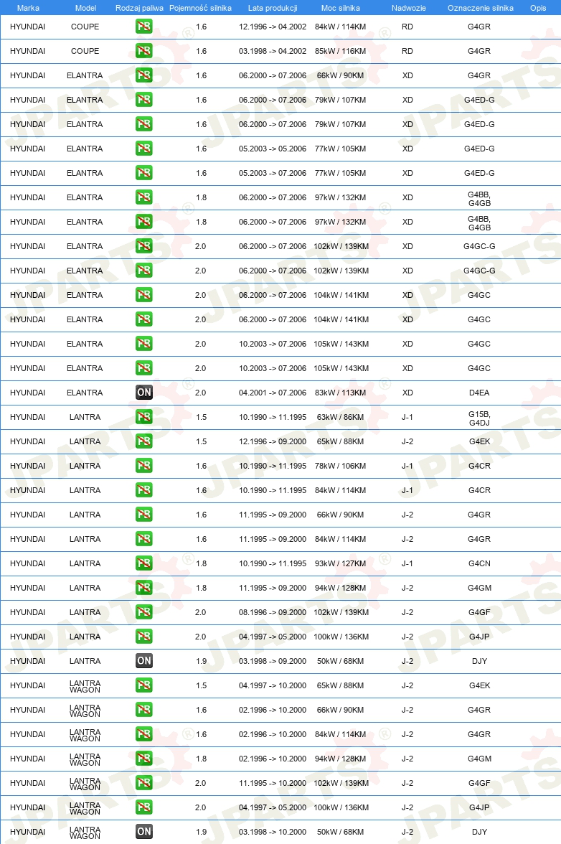
Task: Click petrol icon in LANTRA 78kW / 106KM row
Action: tap(143, 466)
